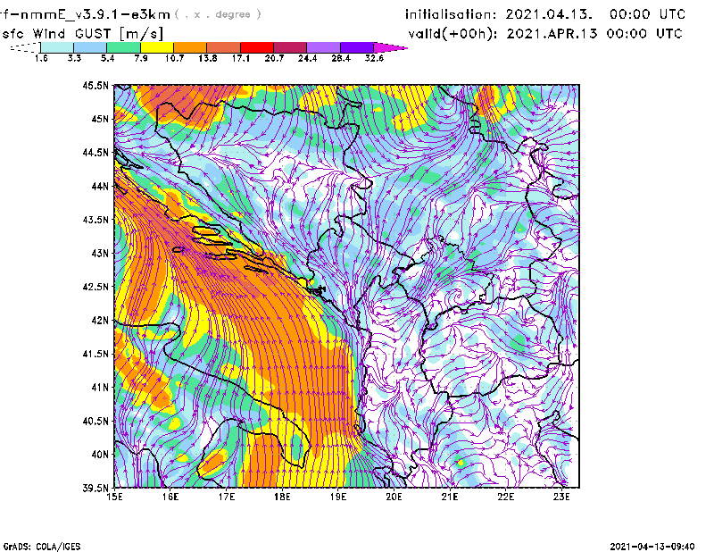This screenshot has height=552, width=714.
Task: Click the legend value 10.7
Action: click(x=174, y=58)
